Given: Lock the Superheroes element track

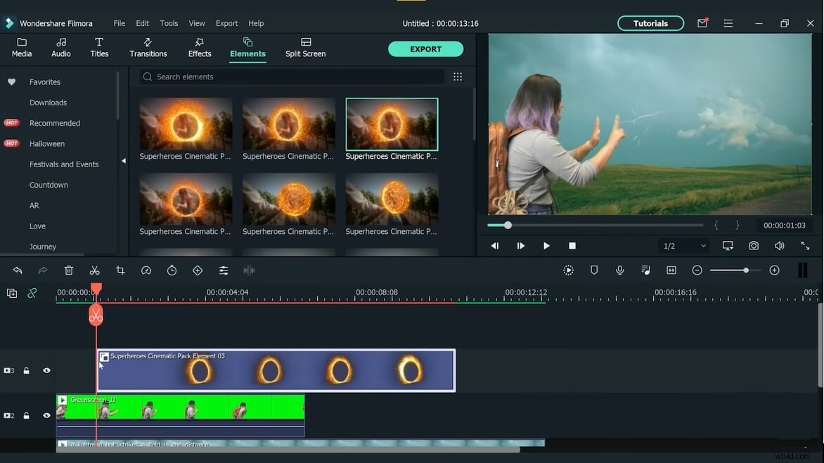Looking at the screenshot, I should [x=26, y=370].
